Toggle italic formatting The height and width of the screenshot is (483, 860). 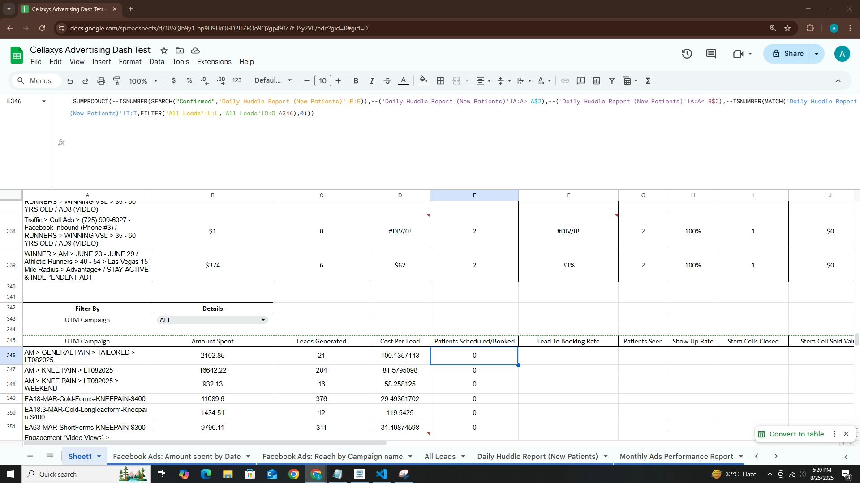[372, 81]
